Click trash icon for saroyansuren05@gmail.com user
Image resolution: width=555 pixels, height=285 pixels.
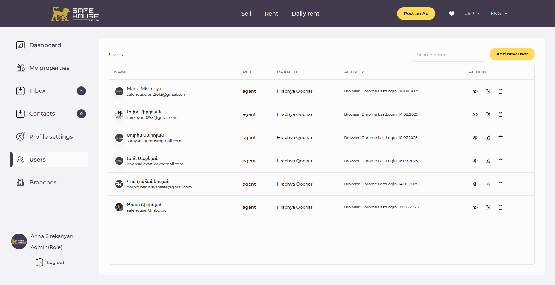tap(500, 138)
